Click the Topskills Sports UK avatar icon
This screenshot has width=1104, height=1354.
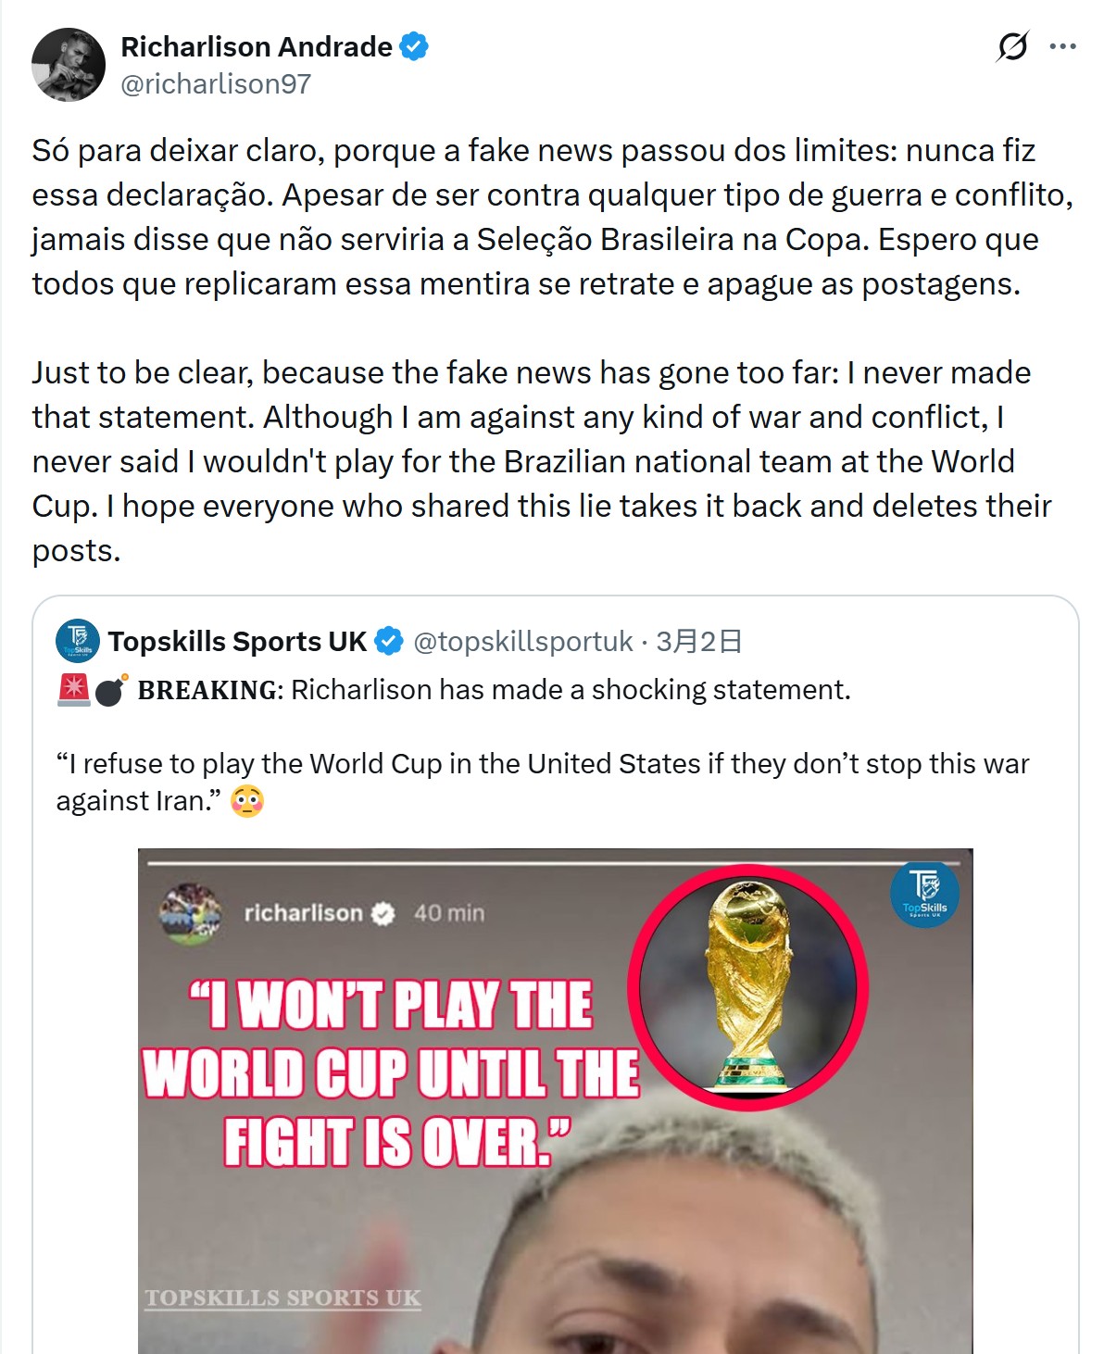point(78,641)
